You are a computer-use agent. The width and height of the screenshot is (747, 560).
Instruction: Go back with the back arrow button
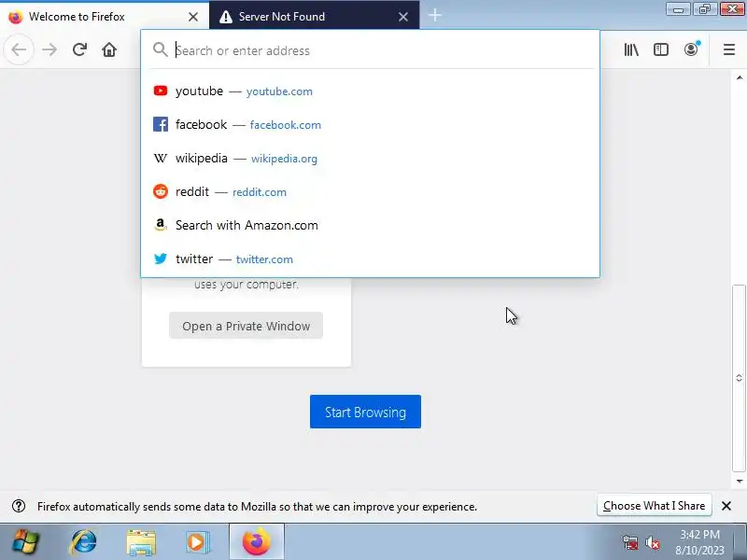[19, 49]
